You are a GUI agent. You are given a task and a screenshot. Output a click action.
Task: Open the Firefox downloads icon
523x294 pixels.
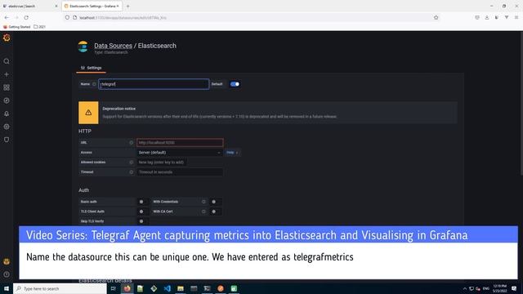(x=487, y=17)
